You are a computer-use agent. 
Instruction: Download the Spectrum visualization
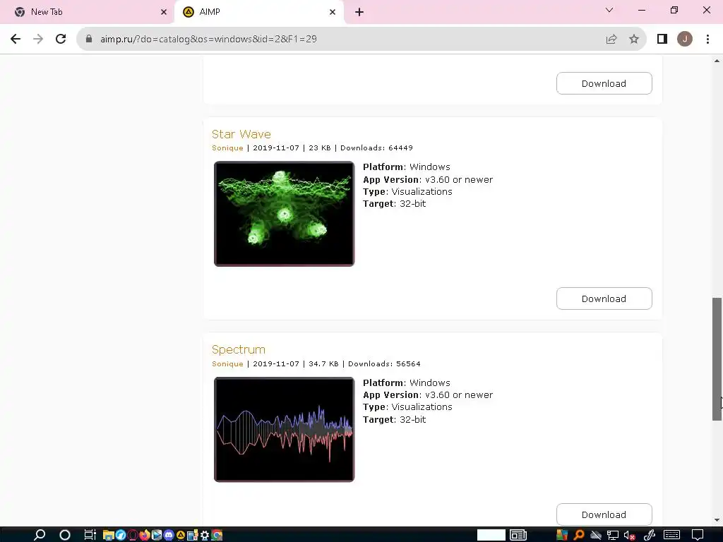(x=604, y=514)
